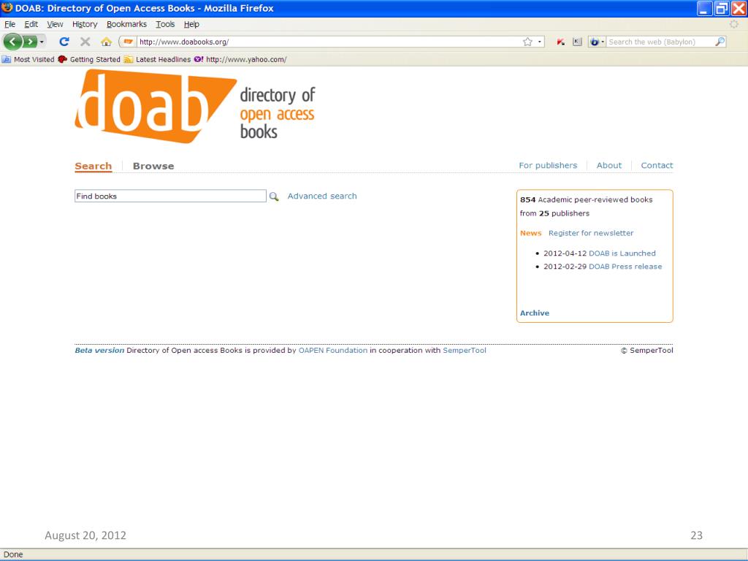Click the '854 Academic peer-reviewed books' text
The width and height of the screenshot is (748, 561).
[x=587, y=200]
